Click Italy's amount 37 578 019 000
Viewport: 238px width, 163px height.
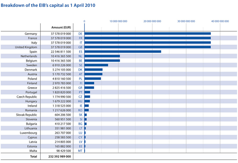(61, 43)
